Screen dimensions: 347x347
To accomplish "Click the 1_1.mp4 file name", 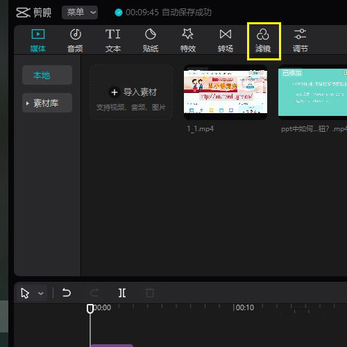I will click(x=201, y=128).
